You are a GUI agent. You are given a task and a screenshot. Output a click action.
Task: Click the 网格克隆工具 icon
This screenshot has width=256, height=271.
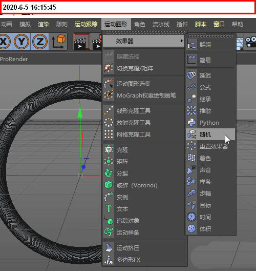pos(109,134)
